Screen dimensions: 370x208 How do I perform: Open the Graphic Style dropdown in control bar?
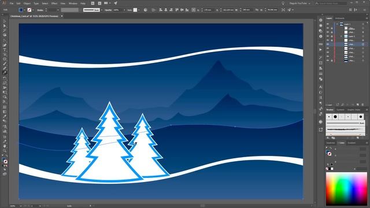[139, 10]
